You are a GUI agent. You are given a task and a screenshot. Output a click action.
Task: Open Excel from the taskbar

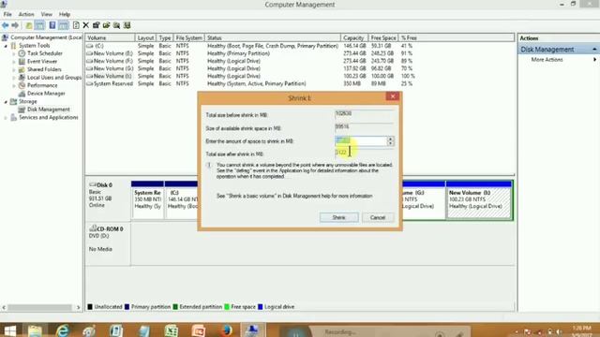click(171, 330)
